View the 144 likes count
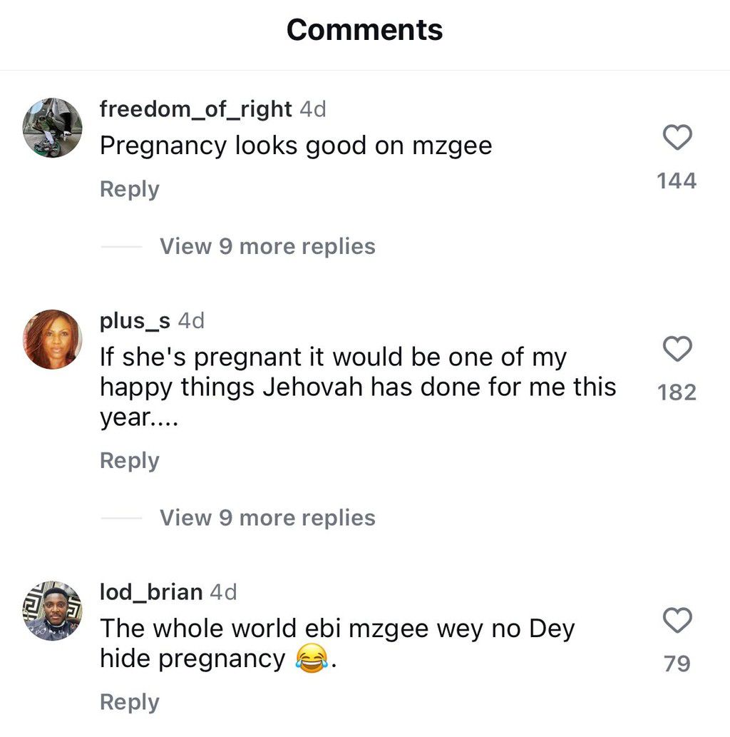 [677, 181]
